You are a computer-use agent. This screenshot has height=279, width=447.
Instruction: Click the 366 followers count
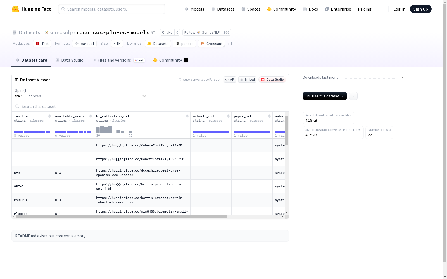point(226,32)
